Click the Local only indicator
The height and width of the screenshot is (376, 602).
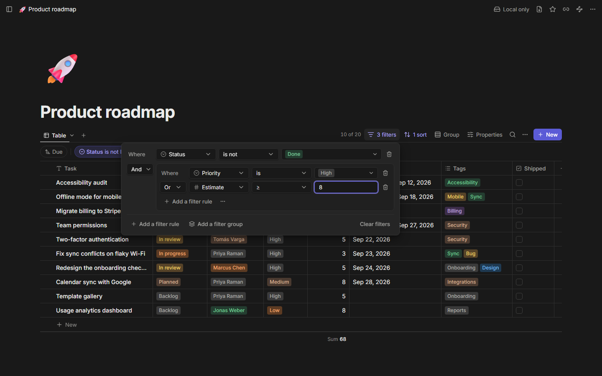pyautogui.click(x=511, y=9)
